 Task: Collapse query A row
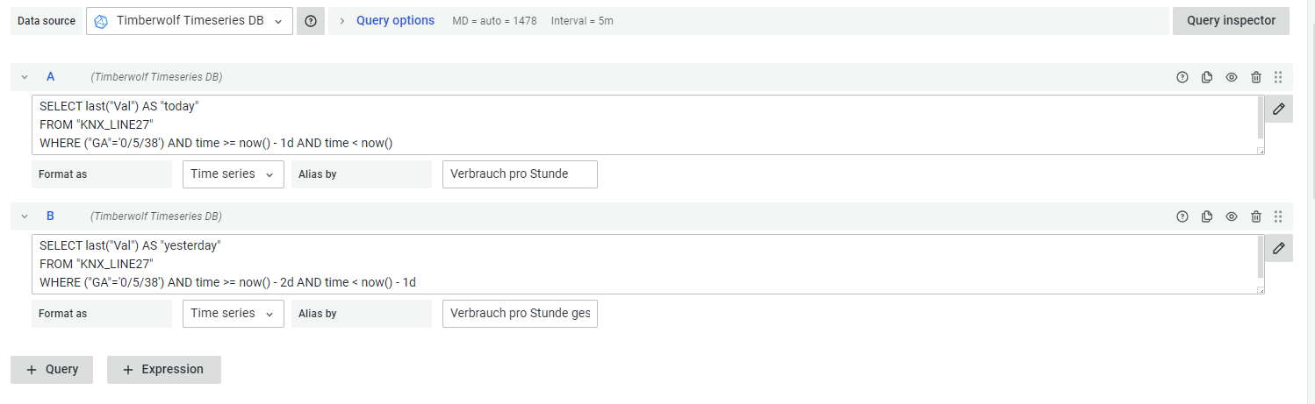click(x=25, y=77)
